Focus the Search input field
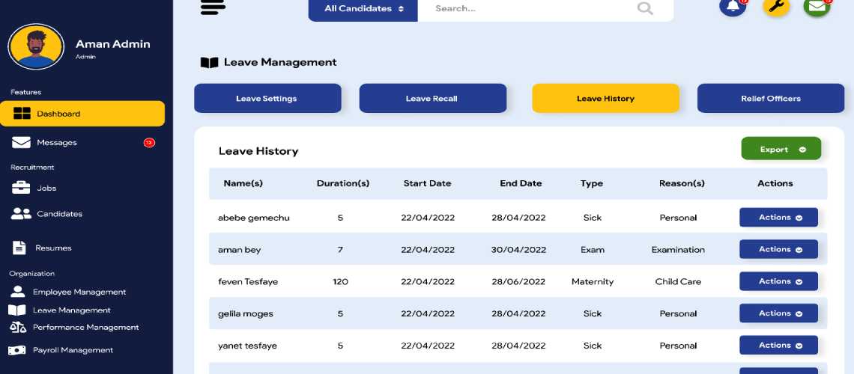The width and height of the screenshot is (854, 374). coord(524,9)
